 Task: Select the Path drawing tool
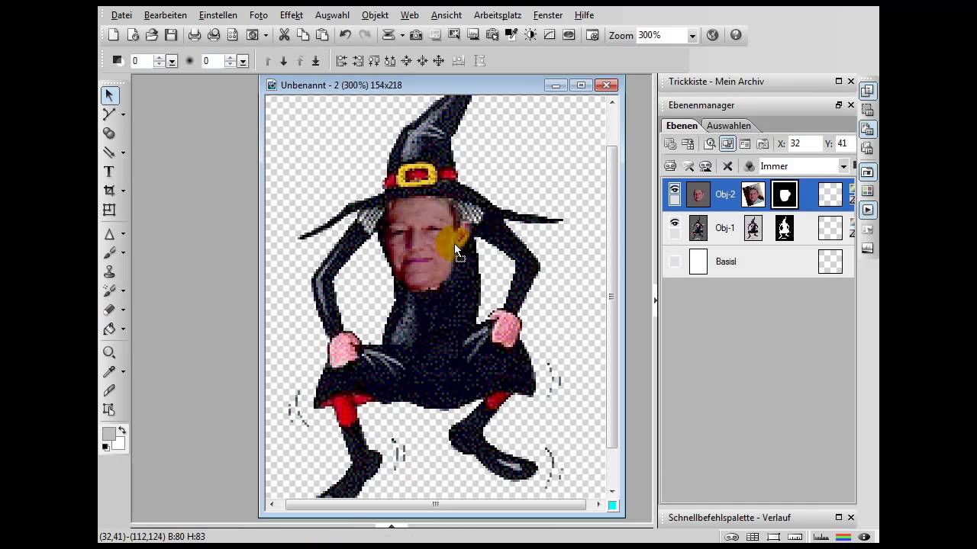coord(109,114)
